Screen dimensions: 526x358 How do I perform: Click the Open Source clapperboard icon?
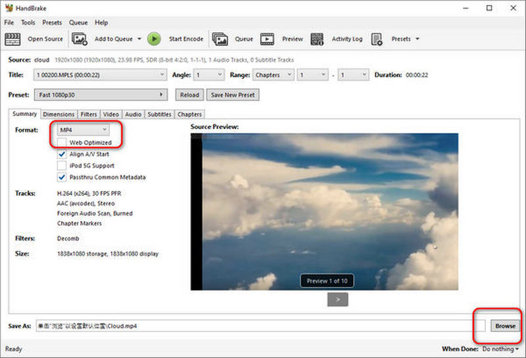coord(12,39)
